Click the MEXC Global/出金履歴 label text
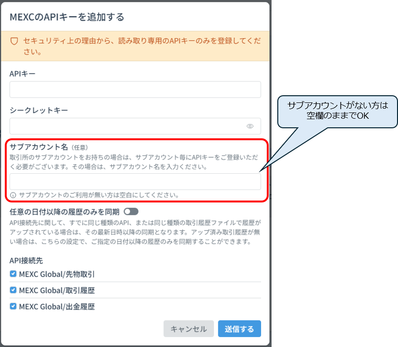The width and height of the screenshot is (398, 347). click(57, 307)
